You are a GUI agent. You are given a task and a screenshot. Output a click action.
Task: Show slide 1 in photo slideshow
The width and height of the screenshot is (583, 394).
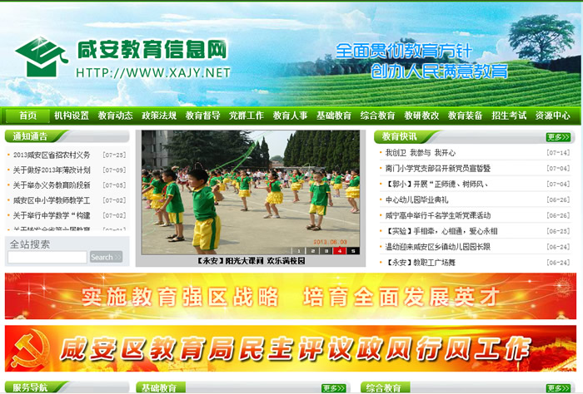point(298,251)
